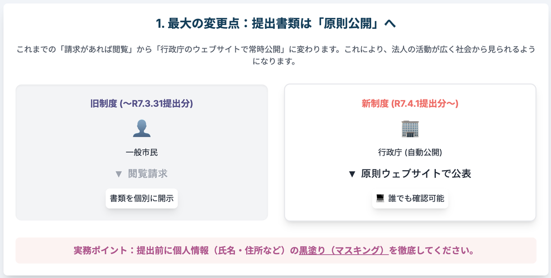Click the government office building icon
551x278 pixels.
410,128
